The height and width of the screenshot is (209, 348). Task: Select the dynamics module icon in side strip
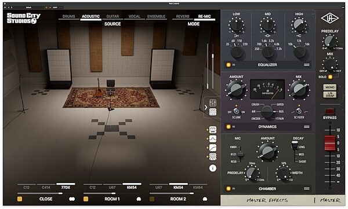click(213, 130)
